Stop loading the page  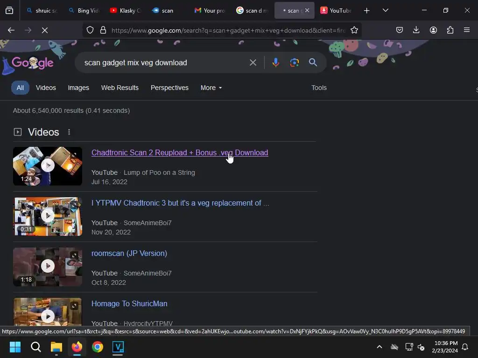pos(45,30)
